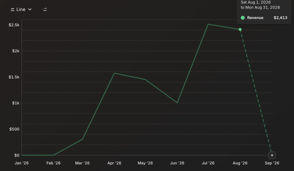
Task: Click the $1k y-axis label
Action: (x=16, y=103)
